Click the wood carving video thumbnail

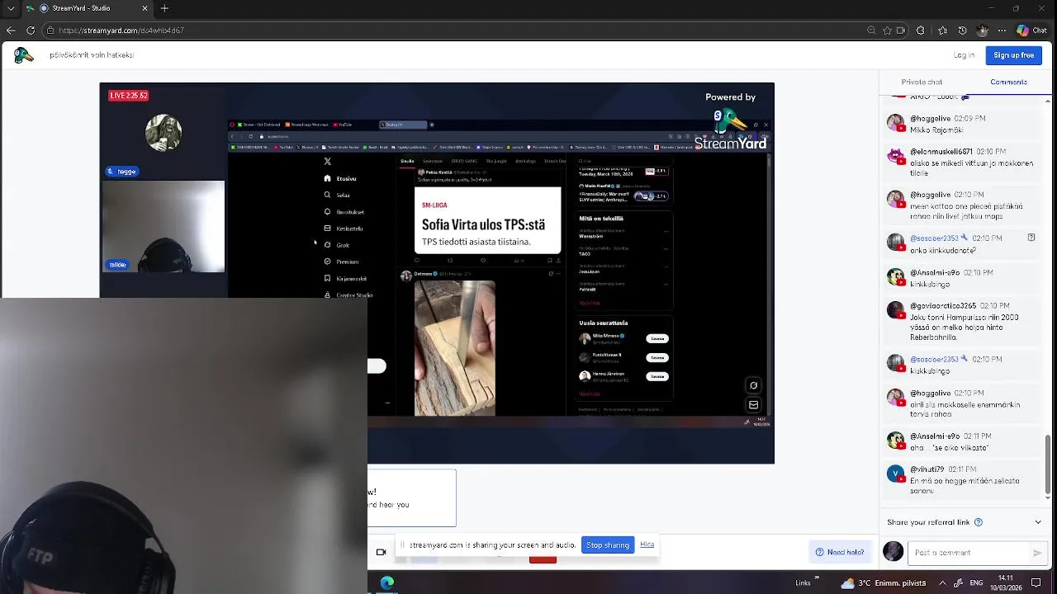tap(455, 348)
